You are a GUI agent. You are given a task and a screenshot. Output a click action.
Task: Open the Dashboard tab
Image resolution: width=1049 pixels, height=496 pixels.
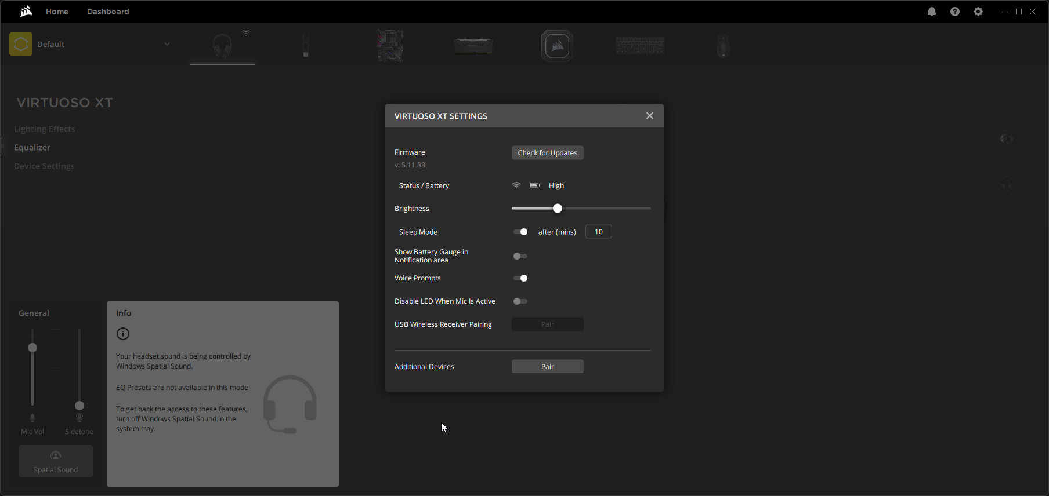[x=108, y=12]
